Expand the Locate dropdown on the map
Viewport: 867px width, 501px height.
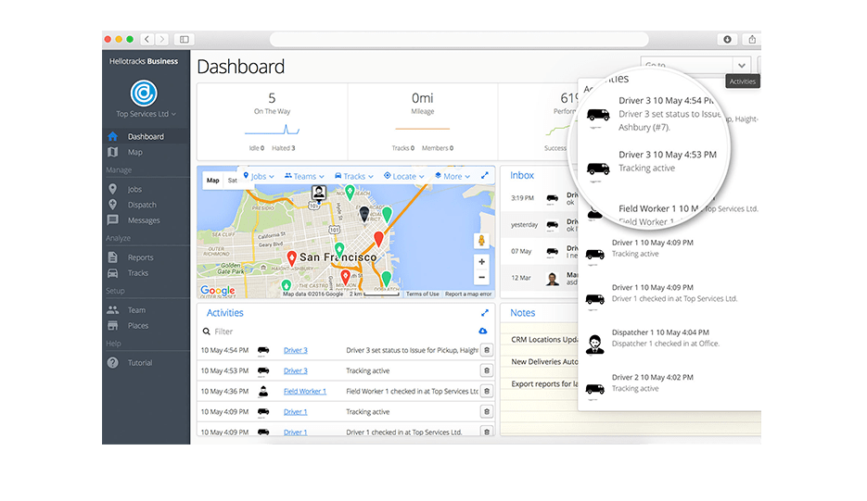click(x=404, y=176)
